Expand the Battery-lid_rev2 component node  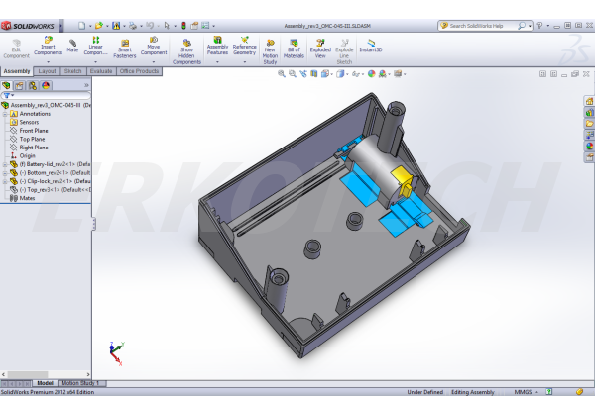(4, 164)
